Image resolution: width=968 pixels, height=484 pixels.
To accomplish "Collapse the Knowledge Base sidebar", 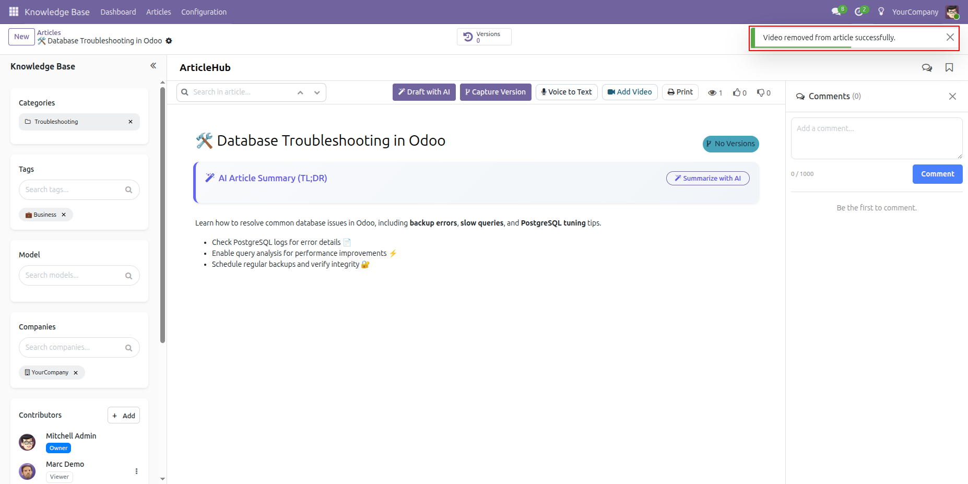I will pos(153,66).
